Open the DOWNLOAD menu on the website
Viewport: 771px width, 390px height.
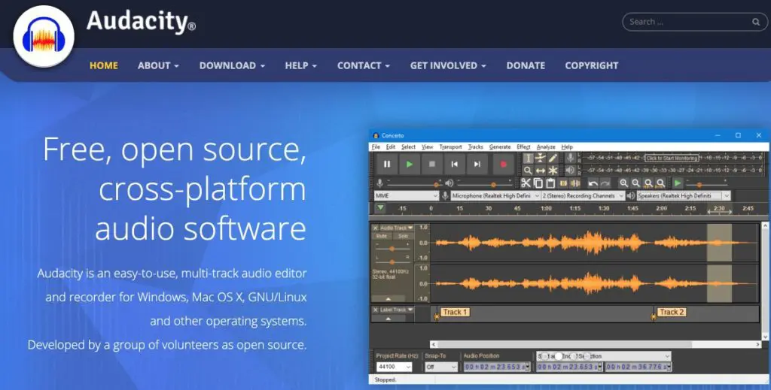[x=232, y=65]
